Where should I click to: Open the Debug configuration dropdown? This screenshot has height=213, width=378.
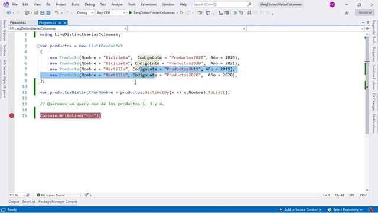[85, 13]
